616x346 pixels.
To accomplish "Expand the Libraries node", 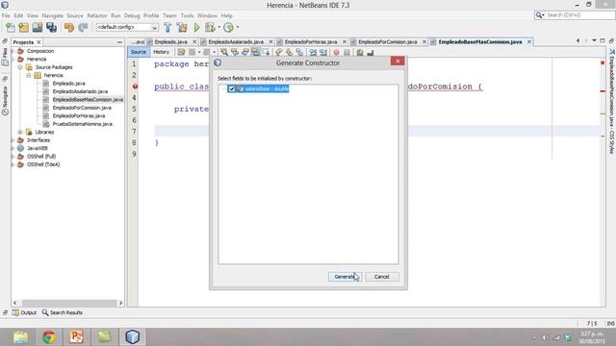I will coord(20,133).
